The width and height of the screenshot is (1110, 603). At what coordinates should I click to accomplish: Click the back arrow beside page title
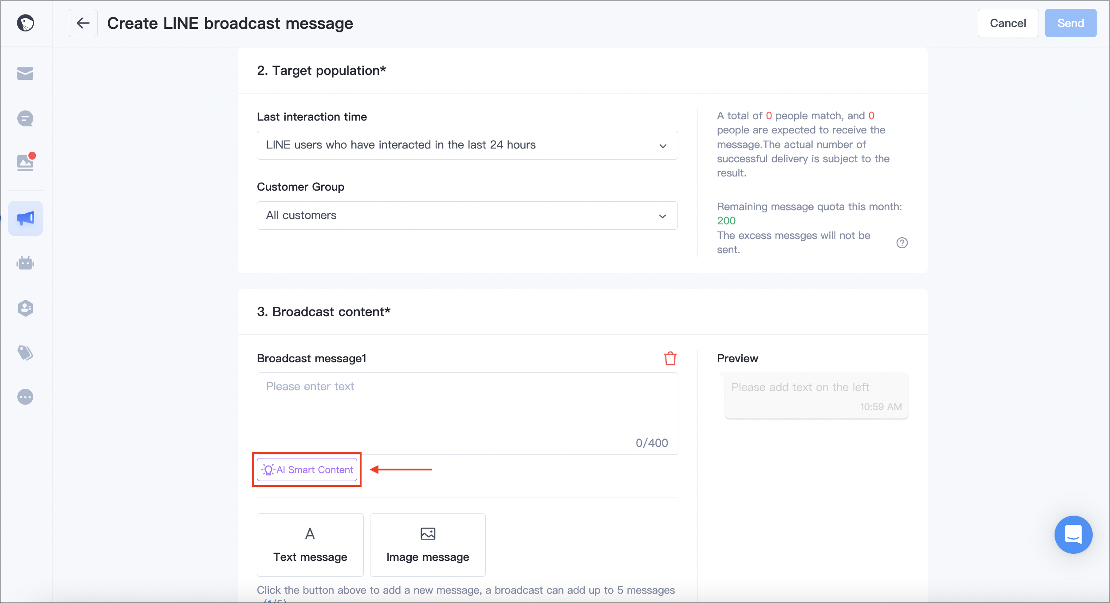pos(83,23)
